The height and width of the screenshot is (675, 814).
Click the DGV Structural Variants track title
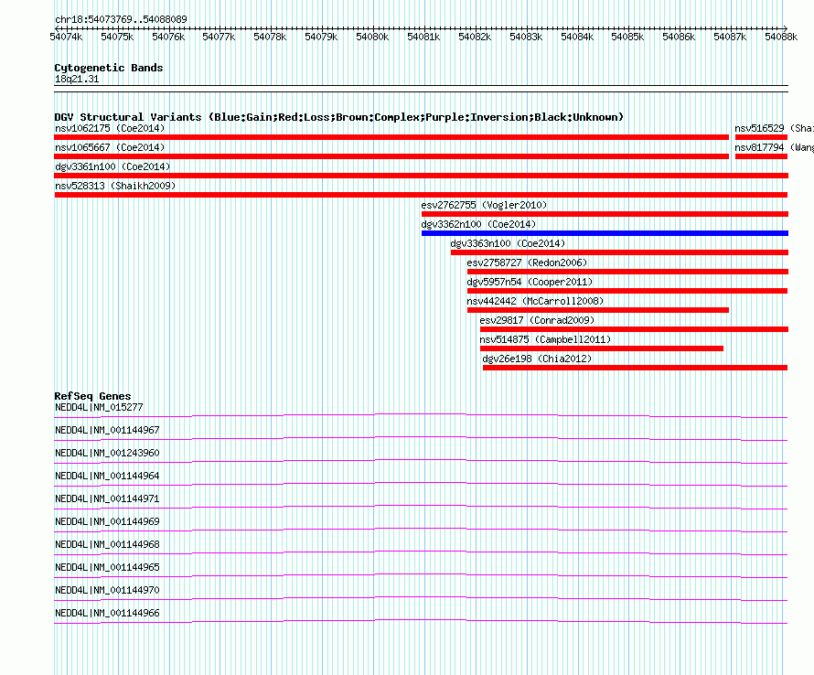[339, 117]
